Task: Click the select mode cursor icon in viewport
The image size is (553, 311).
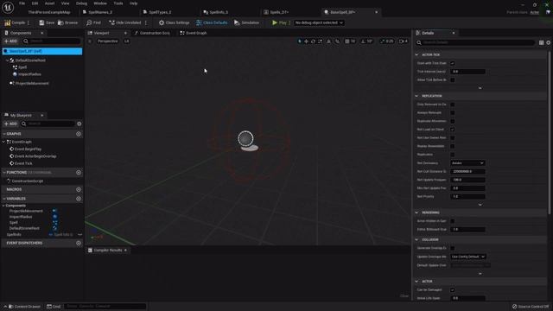Action: pyautogui.click(x=300, y=41)
